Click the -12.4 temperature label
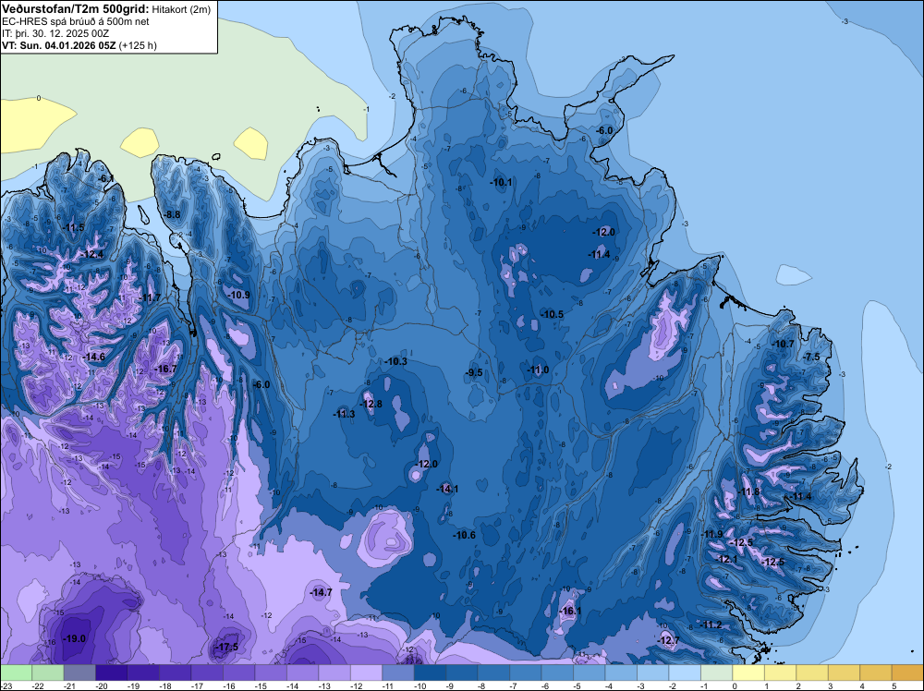Screen dimensions: 924x691 [x=92, y=254]
